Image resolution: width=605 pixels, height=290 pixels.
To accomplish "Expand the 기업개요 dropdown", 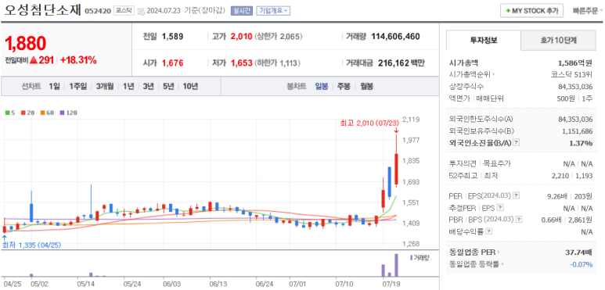I will click(273, 11).
